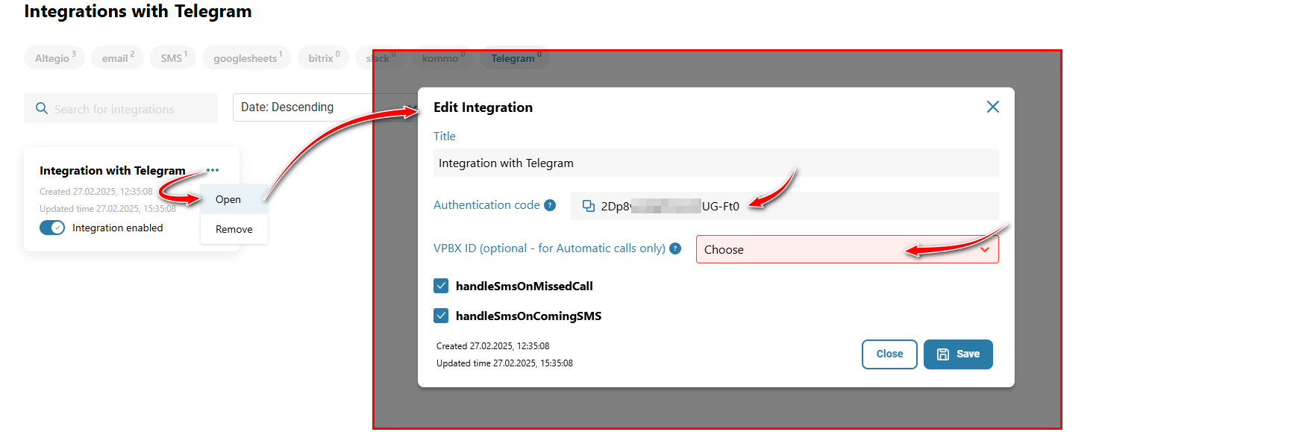1293x432 pixels.
Task: Copy the authentication code icon
Action: [x=589, y=206]
